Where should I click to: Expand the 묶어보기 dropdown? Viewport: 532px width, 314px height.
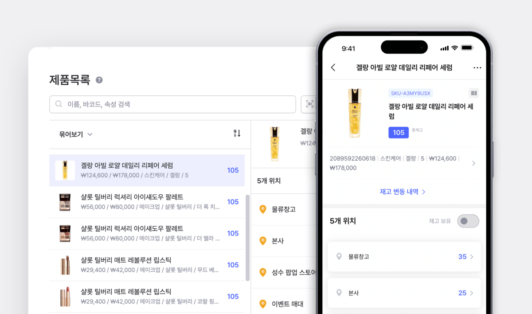(x=76, y=134)
